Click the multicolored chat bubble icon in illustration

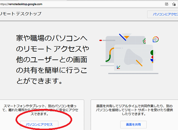[x=156, y=39]
